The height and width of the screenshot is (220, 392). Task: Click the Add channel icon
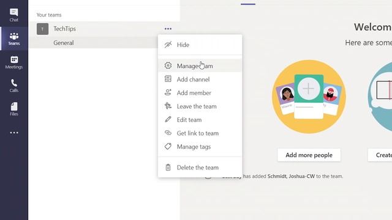pos(168,79)
